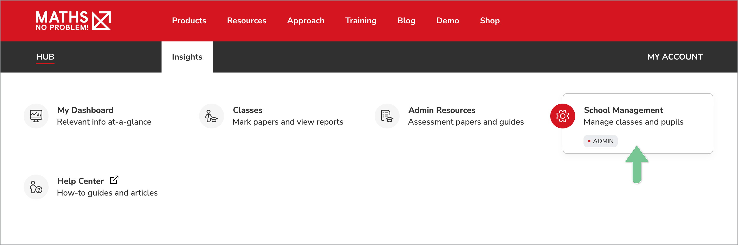This screenshot has width=738, height=245.
Task: Open the School Management title link
Action: coord(623,110)
